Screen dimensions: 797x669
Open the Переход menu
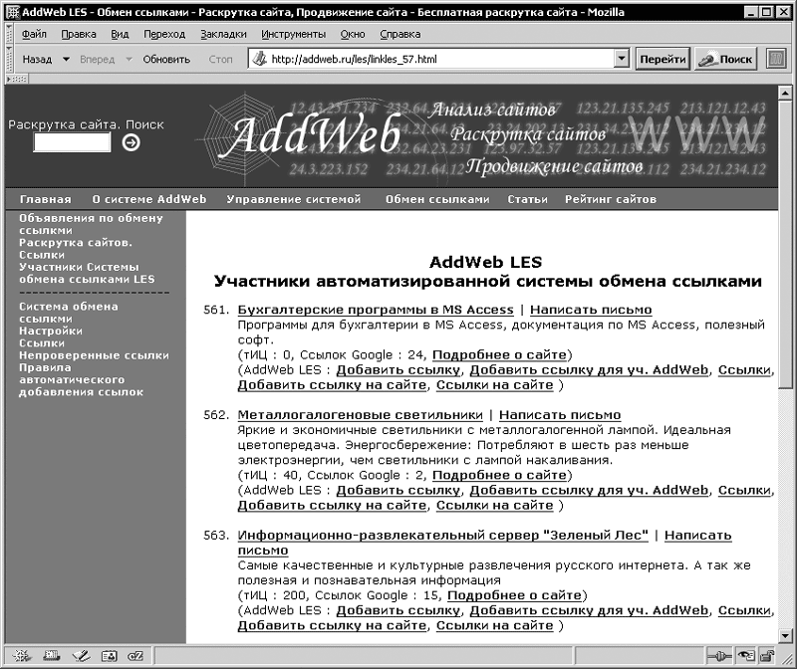click(x=164, y=34)
